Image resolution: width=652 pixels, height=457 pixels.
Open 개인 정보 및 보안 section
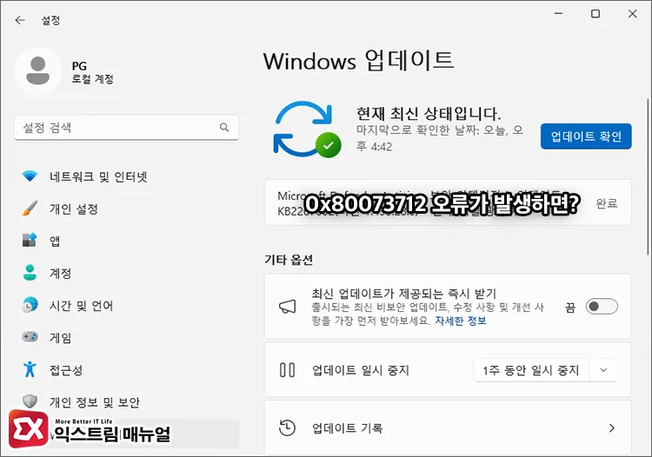(95, 402)
